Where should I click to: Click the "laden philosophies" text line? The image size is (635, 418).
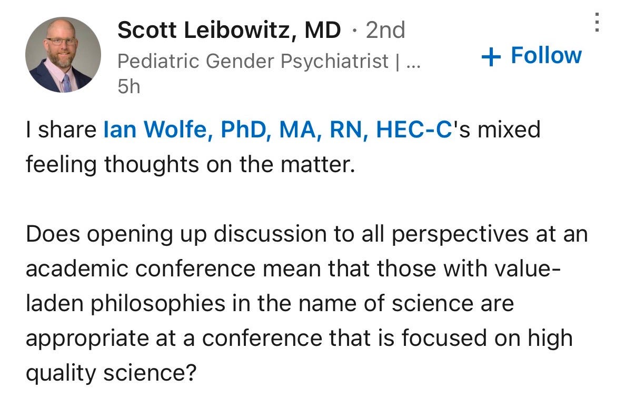click(270, 304)
